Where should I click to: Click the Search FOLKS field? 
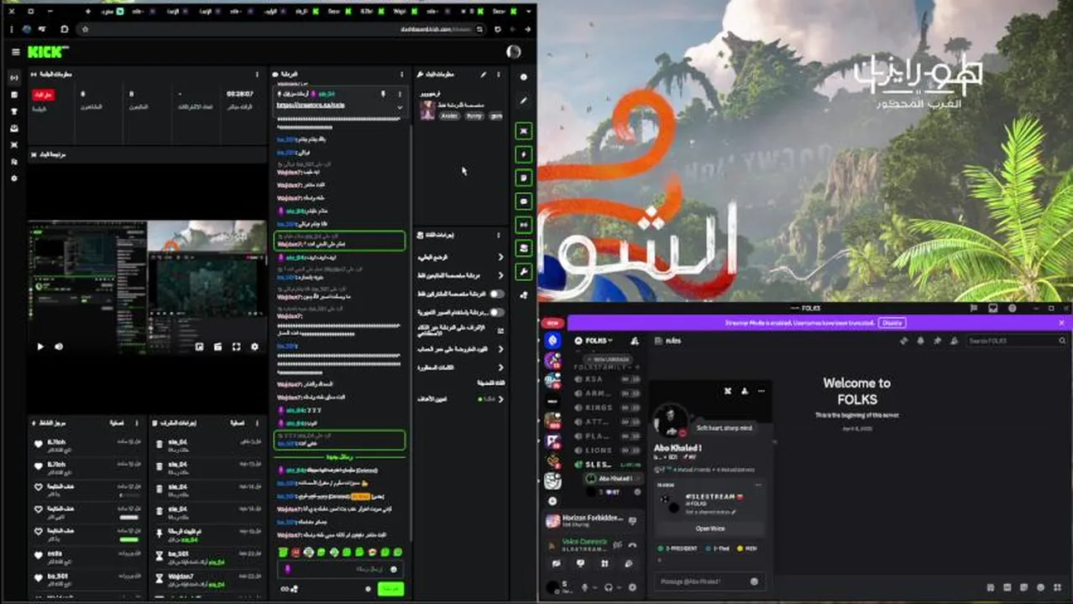(x=1017, y=341)
